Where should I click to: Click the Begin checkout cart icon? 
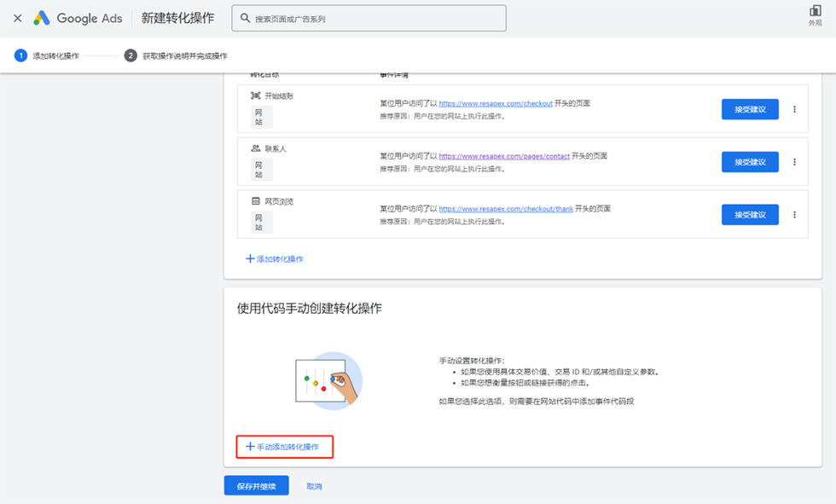pyautogui.click(x=255, y=96)
